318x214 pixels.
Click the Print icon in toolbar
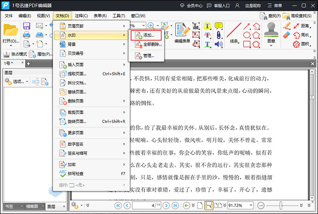[26, 35]
